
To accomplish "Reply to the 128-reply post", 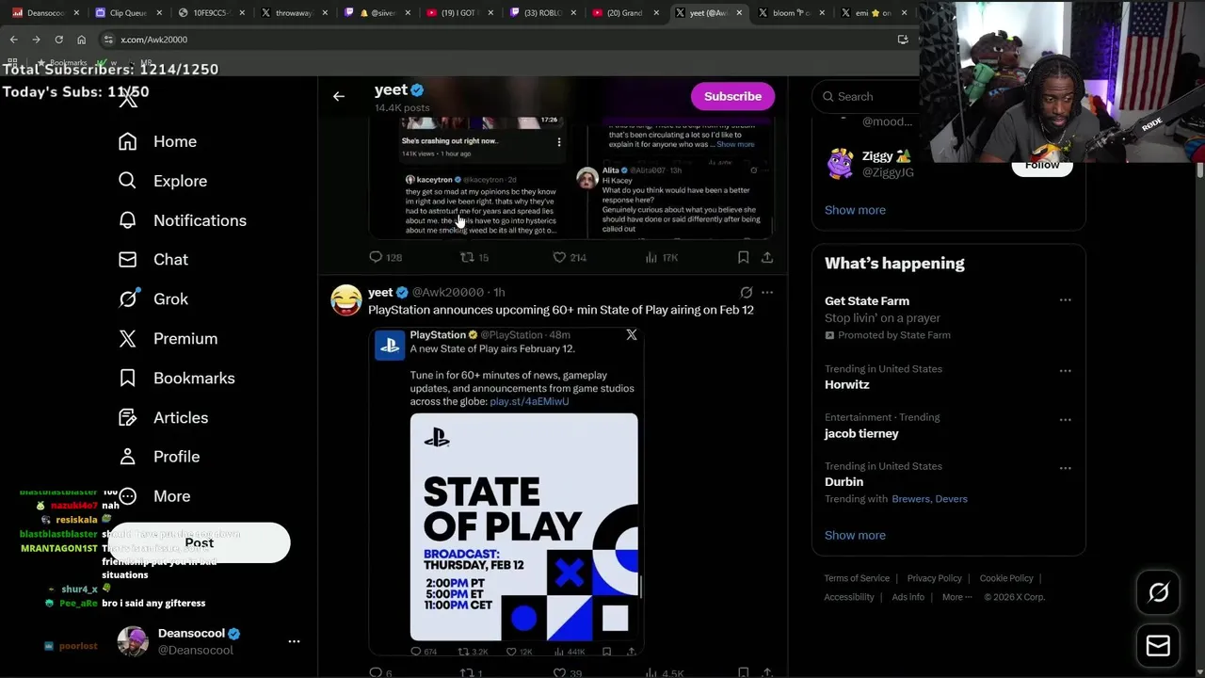I will tap(385, 257).
